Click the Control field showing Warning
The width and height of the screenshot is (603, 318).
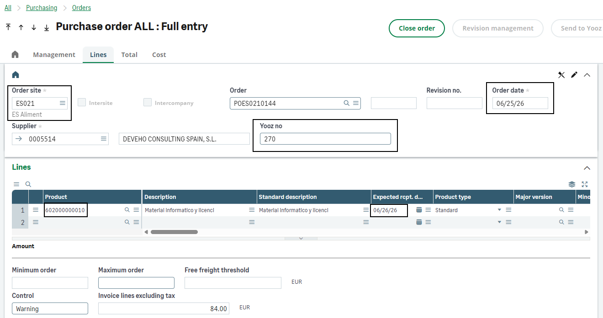(x=50, y=308)
